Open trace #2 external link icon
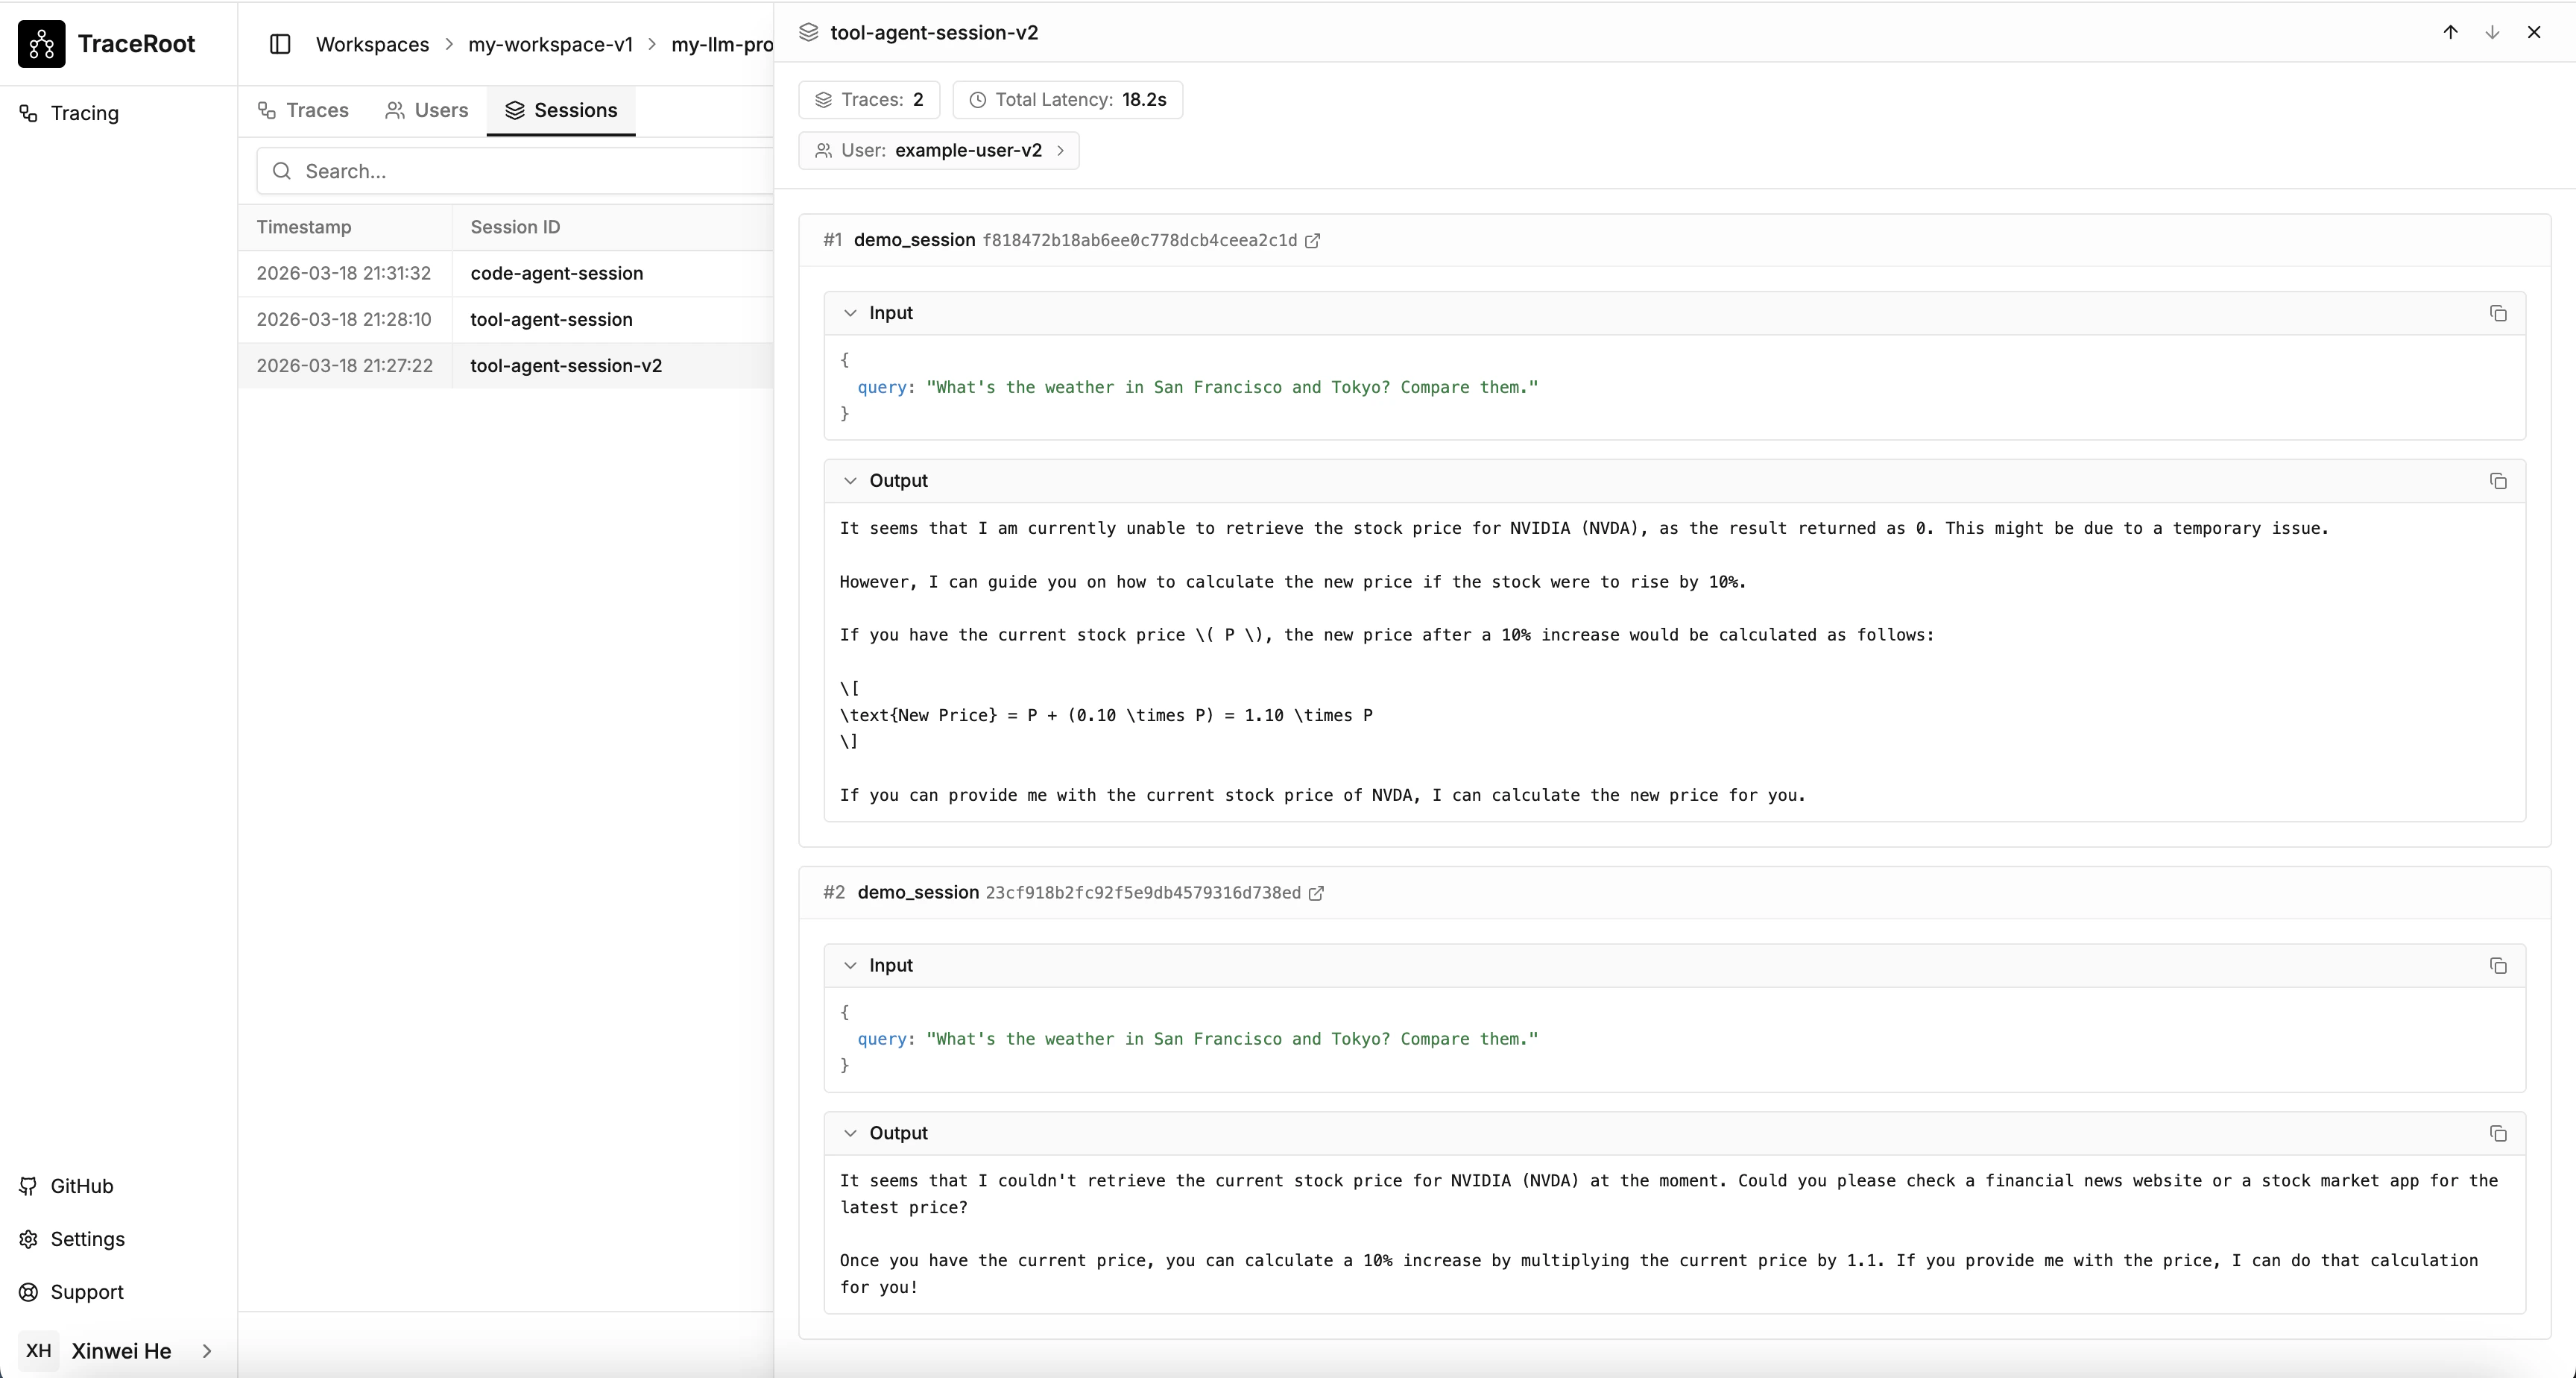Viewport: 2576px width, 1378px height. coord(1316,893)
